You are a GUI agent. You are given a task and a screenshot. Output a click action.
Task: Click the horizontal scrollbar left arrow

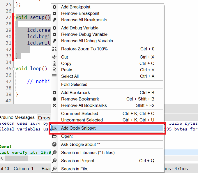tap(2, 158)
